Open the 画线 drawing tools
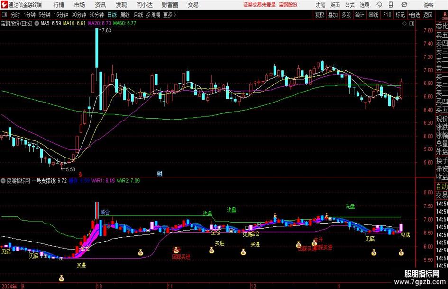Screen dimensions: 448x289 coord(373,15)
